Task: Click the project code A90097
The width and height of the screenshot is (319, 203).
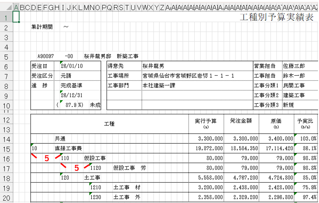Action: coord(45,56)
